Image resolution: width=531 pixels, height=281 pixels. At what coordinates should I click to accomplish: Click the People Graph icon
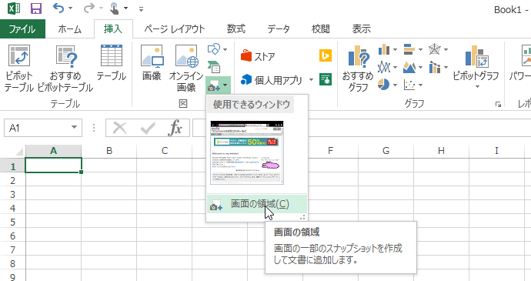[x=326, y=79]
